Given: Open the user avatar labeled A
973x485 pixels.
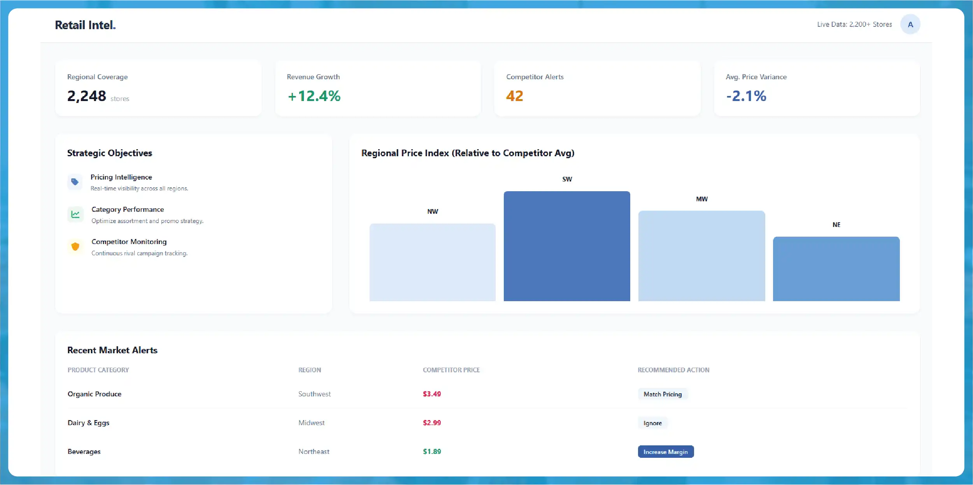Looking at the screenshot, I should 910,24.
